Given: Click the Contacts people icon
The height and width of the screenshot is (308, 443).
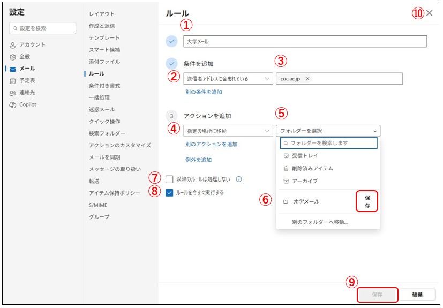Looking at the screenshot, I should point(13,93).
